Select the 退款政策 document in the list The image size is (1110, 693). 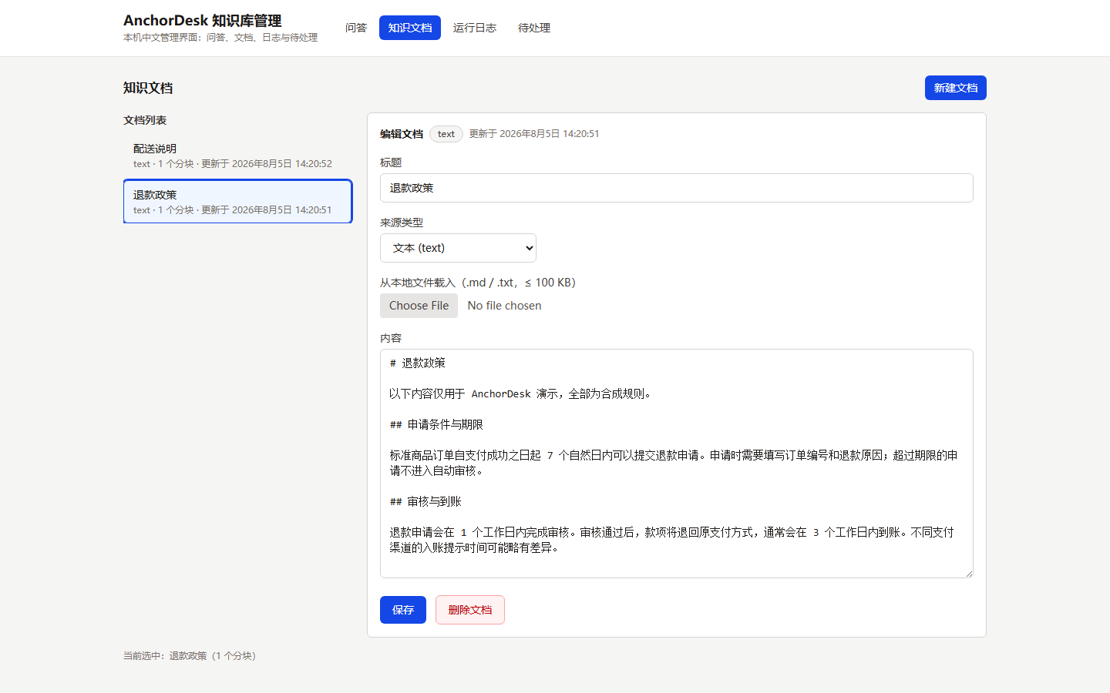tap(238, 202)
